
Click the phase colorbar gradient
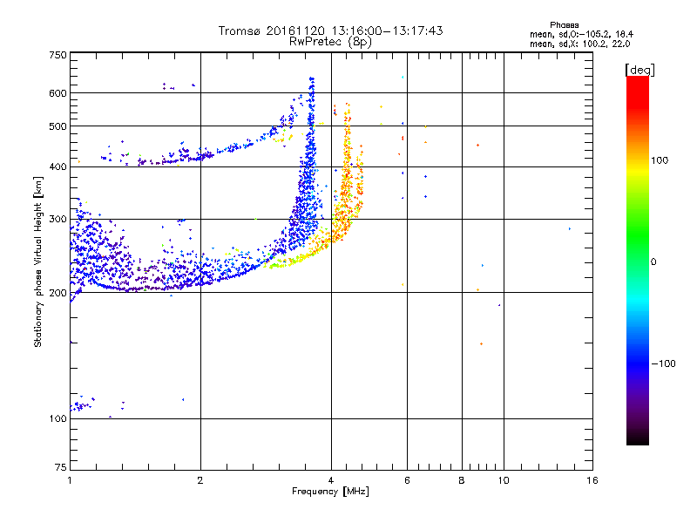click(x=638, y=261)
